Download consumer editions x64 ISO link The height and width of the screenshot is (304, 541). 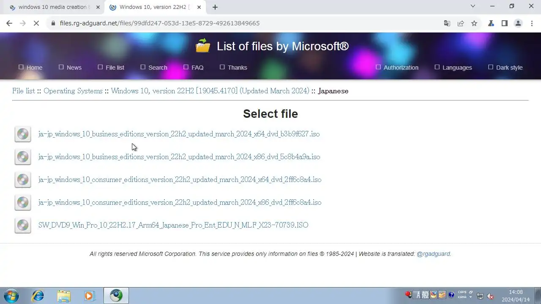click(180, 179)
